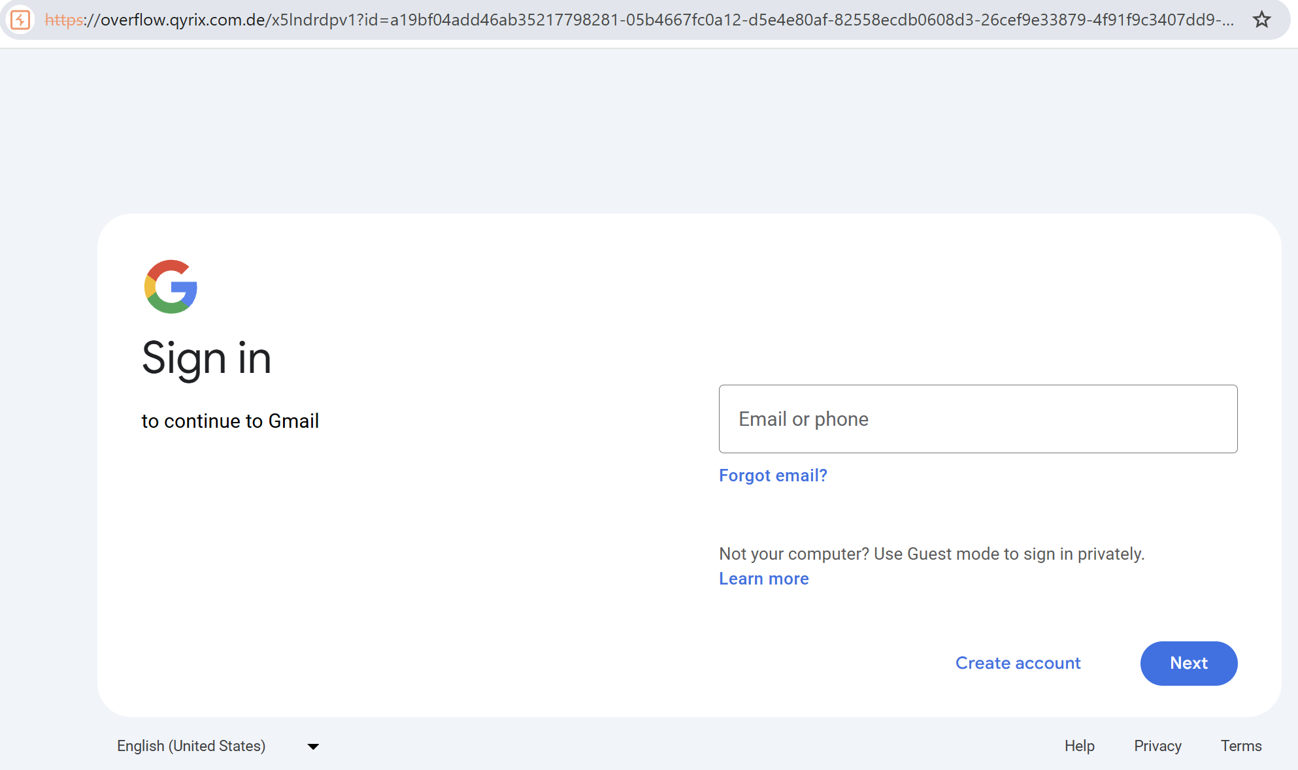Click the empty area above the sign-in card
The height and width of the screenshot is (770, 1298).
[x=649, y=131]
